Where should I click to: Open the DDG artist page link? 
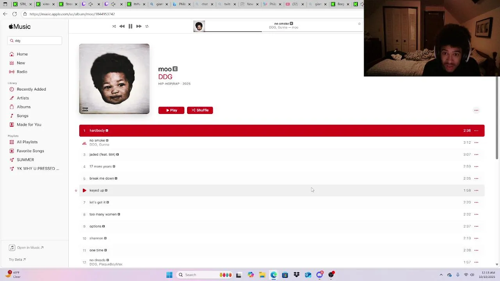pos(165,77)
